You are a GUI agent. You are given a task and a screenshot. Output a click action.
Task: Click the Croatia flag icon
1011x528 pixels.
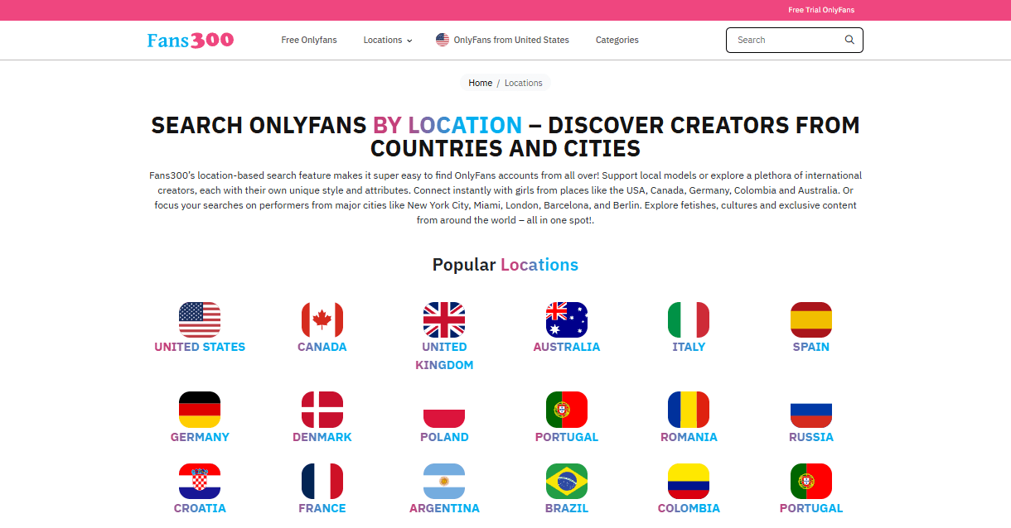200,481
